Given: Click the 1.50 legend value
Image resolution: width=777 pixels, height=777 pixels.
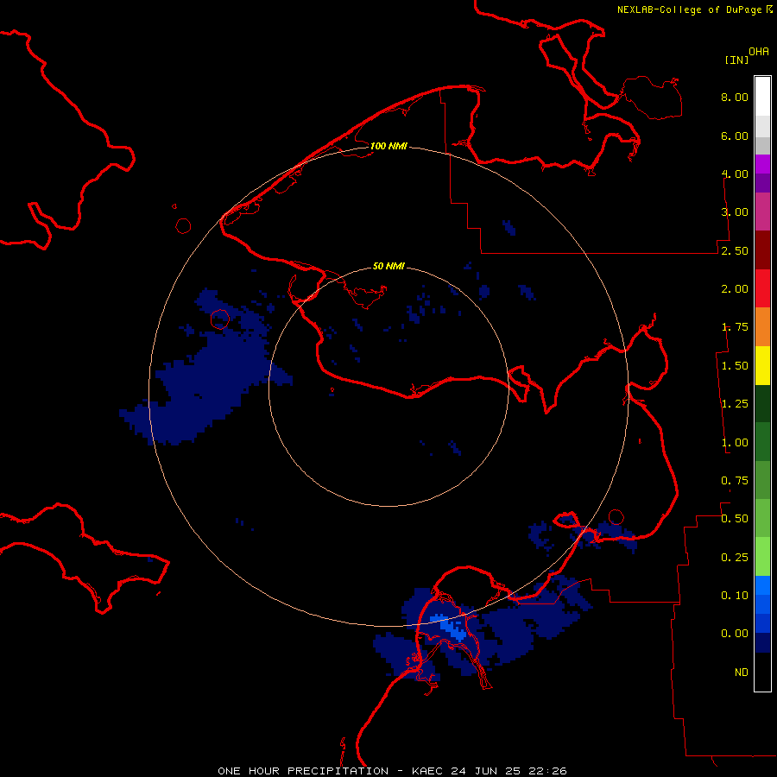Looking at the screenshot, I should coord(735,366).
